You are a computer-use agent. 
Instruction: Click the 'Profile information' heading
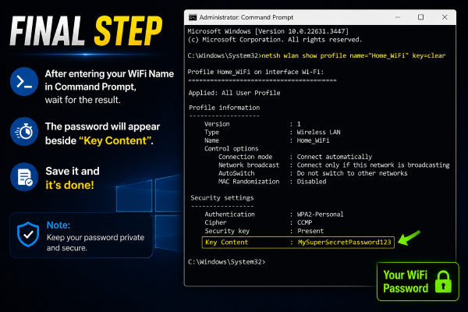[x=225, y=108]
